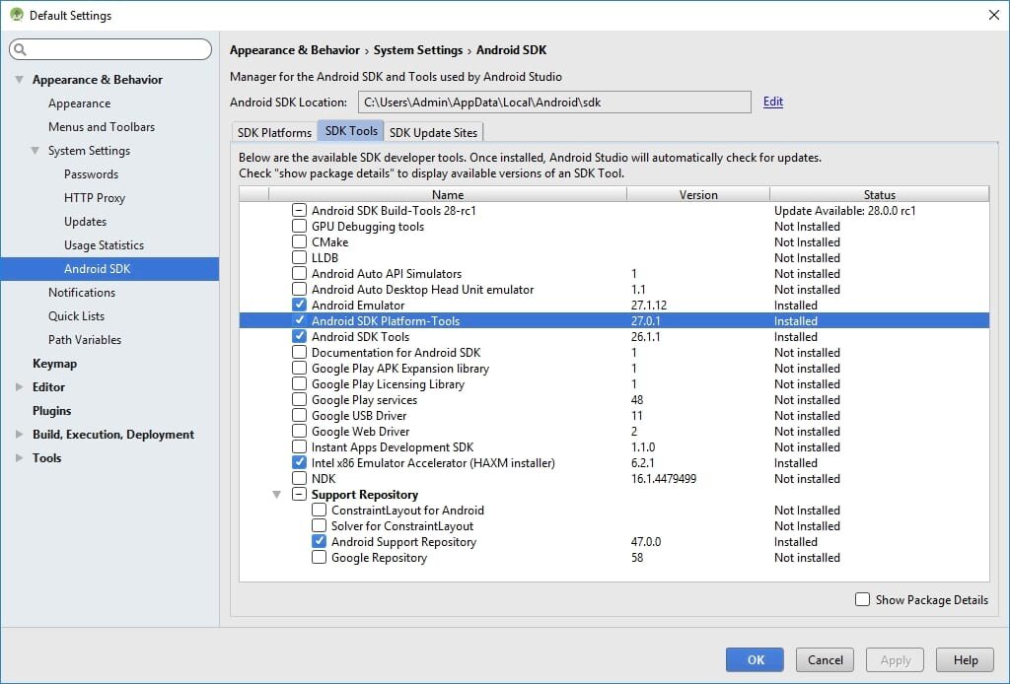Check ConstraintLayout for Android
1010x684 pixels.
pyautogui.click(x=319, y=510)
